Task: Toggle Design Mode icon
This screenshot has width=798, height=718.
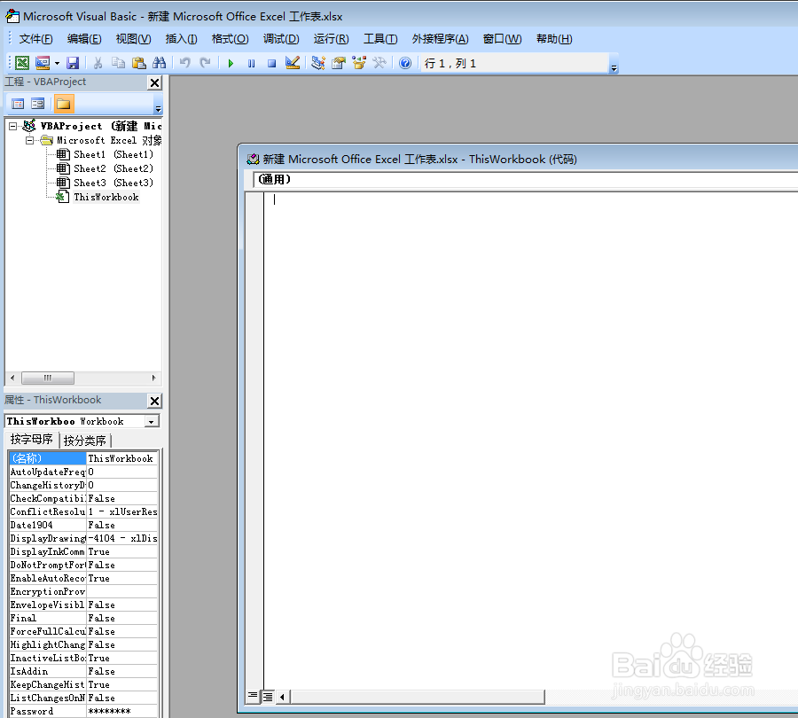Action: point(292,63)
